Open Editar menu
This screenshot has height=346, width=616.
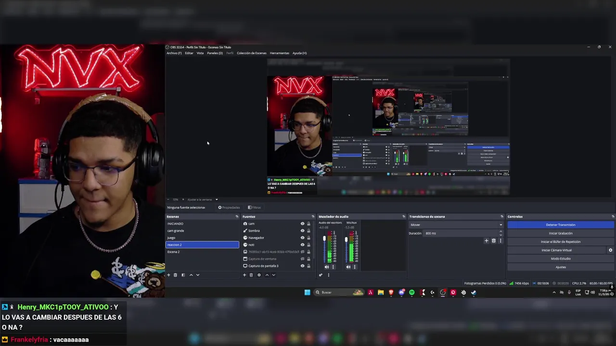coord(189,53)
